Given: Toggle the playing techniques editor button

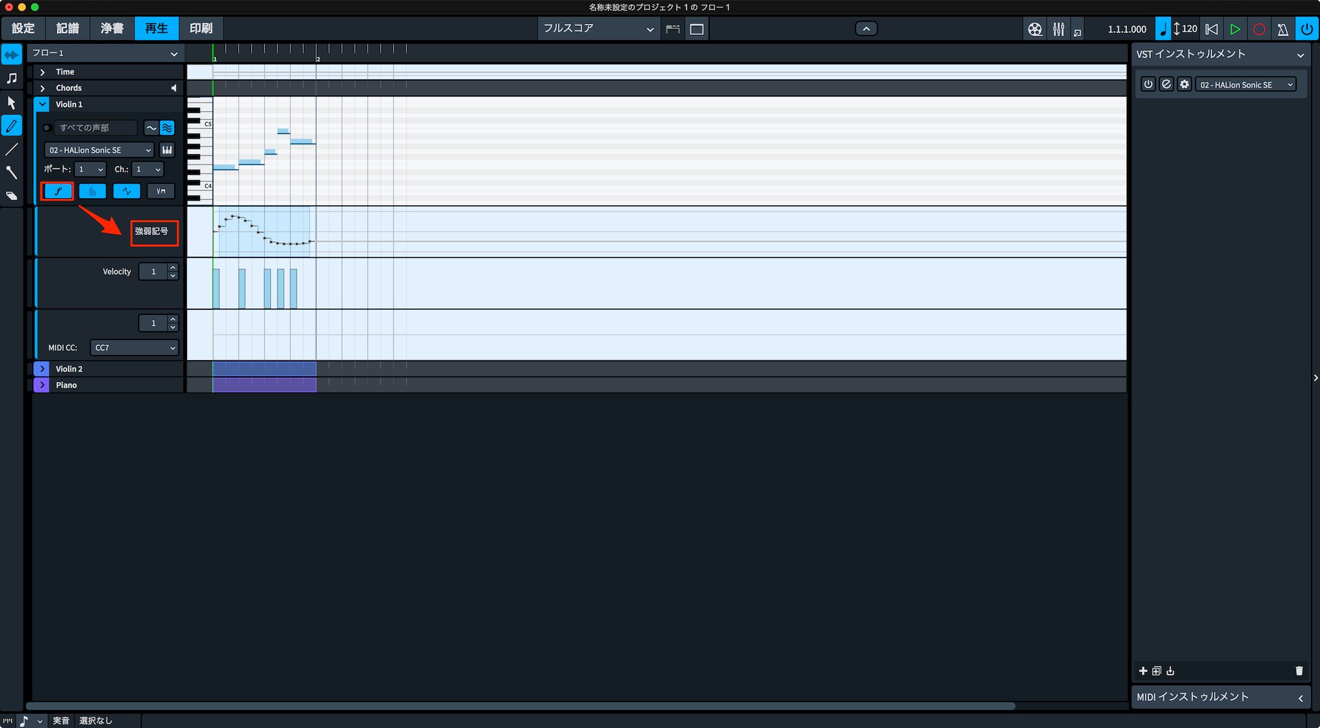Looking at the screenshot, I should tap(161, 191).
